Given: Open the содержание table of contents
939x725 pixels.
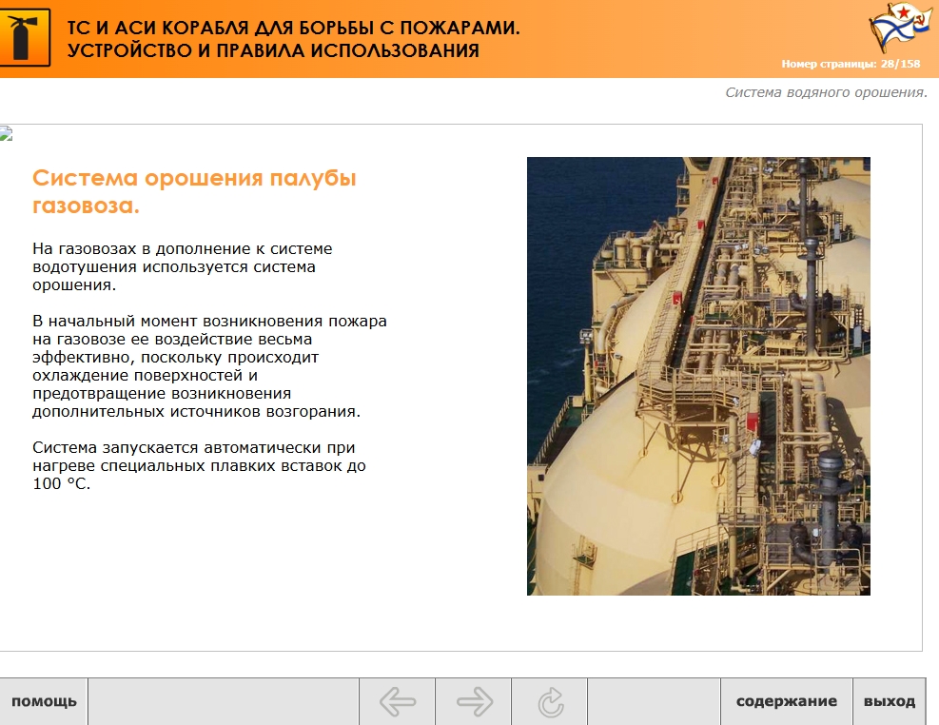Looking at the screenshot, I should [x=786, y=701].
